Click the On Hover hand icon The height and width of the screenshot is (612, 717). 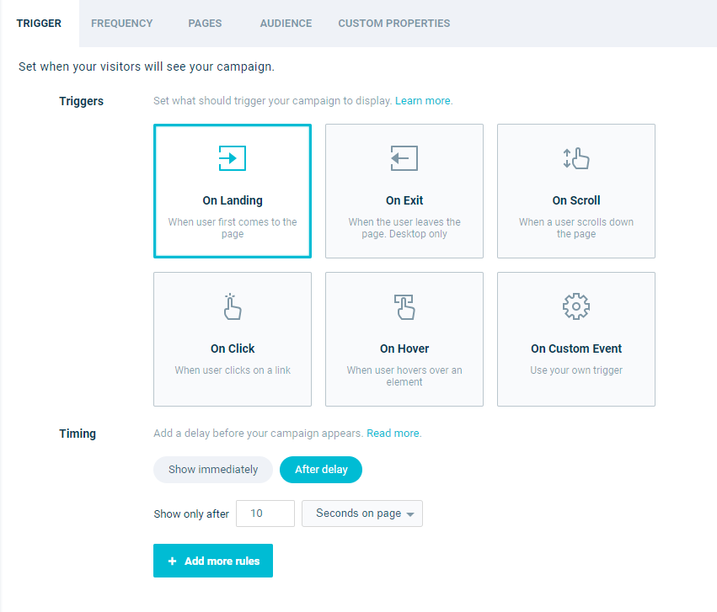404,306
